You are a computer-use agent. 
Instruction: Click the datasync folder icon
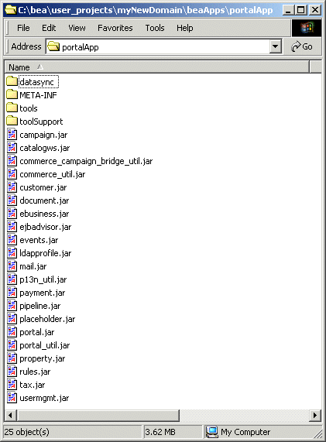12,82
